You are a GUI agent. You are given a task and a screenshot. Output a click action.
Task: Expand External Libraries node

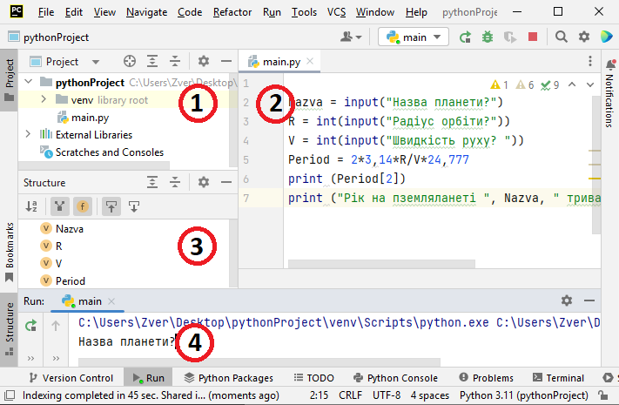pos(29,135)
